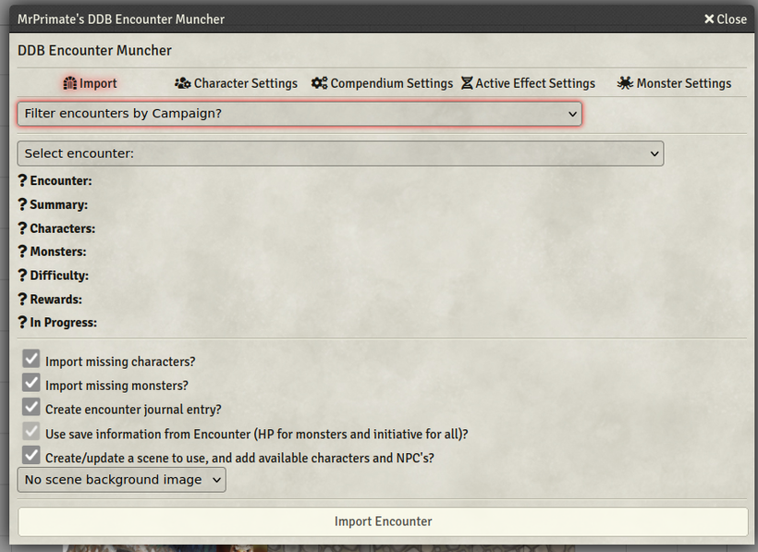The image size is (758, 552).
Task: Click MrPrimate's DDB Encounter Muncher title bar
Action: click(382, 18)
